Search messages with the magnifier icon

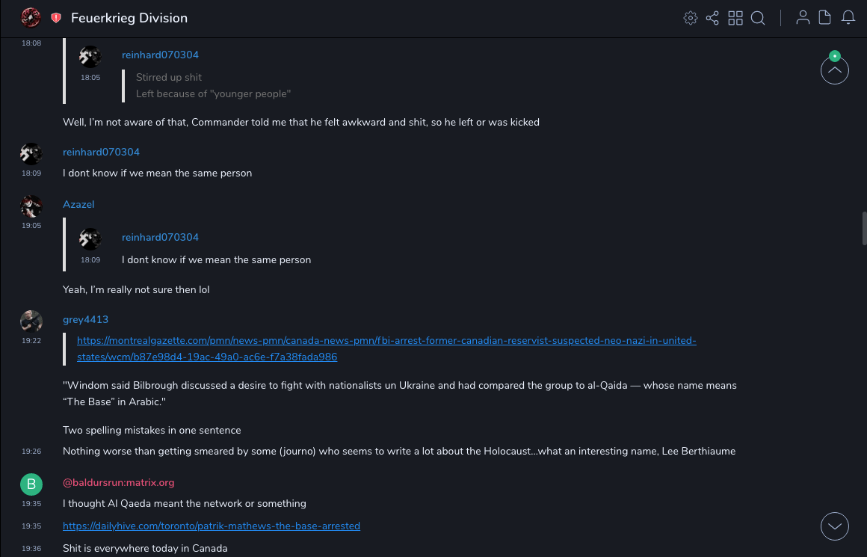758,18
